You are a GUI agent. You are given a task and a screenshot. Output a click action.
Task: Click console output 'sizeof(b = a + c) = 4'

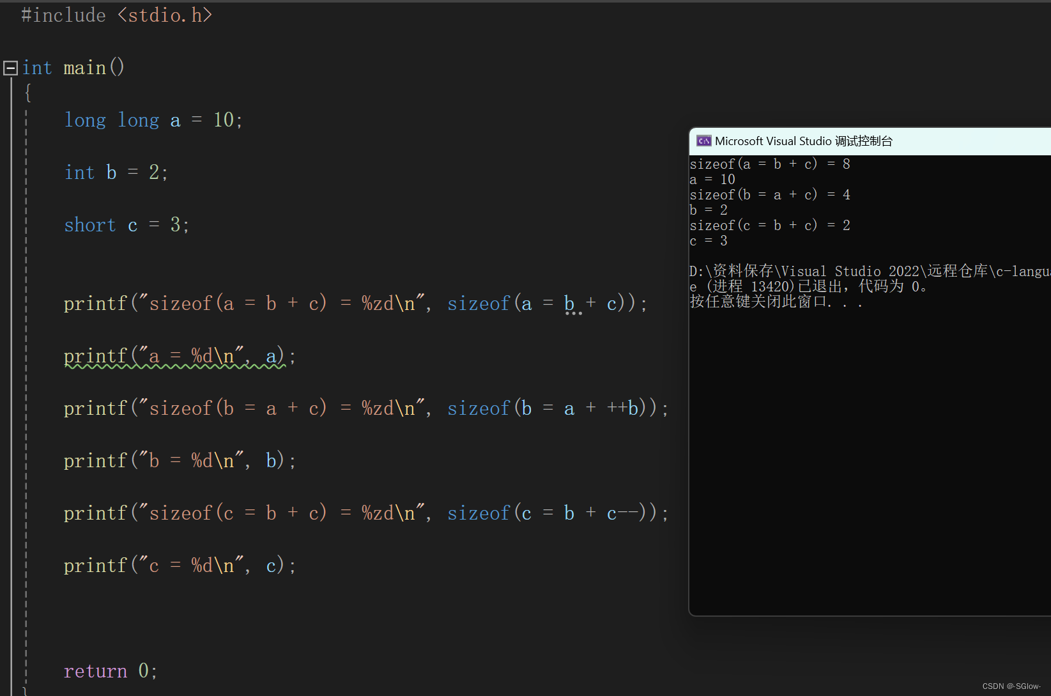pyautogui.click(x=770, y=195)
